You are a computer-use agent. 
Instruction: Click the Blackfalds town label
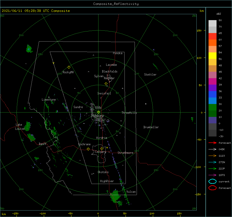tap(110, 71)
